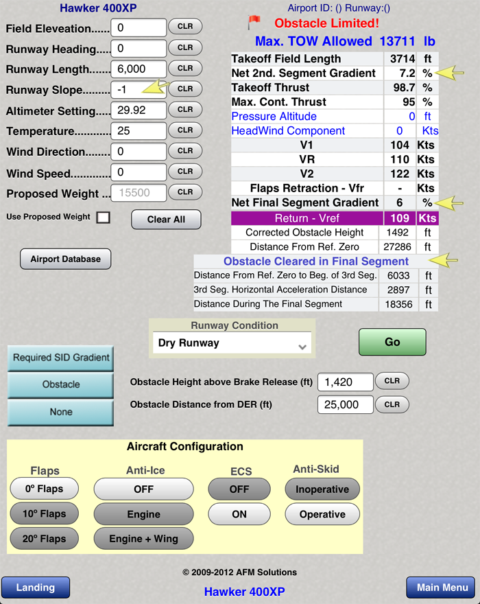The height and width of the screenshot is (604, 480).
Task: Edit the Field Elevation input
Action: coord(139,27)
